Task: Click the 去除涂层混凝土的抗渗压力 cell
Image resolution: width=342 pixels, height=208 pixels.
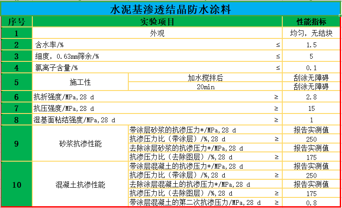Action: [205, 184]
